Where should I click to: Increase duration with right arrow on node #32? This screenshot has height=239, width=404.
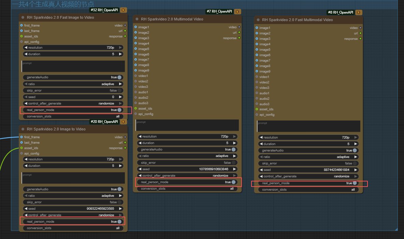pos(120,54)
